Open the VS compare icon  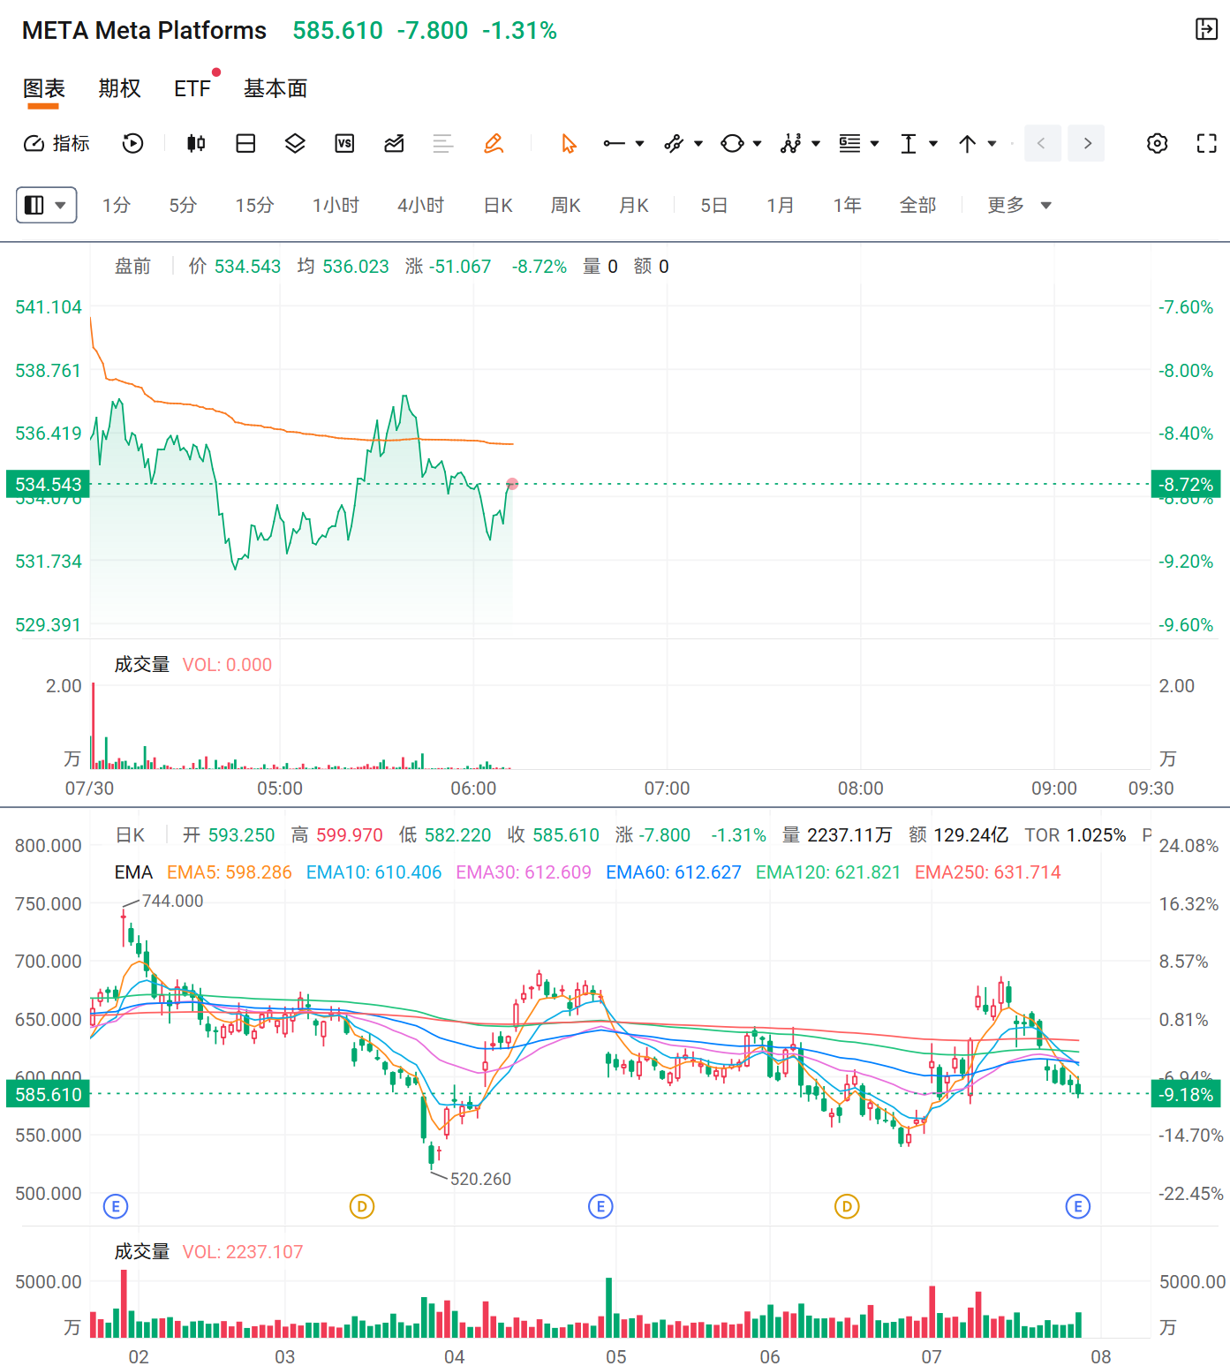pos(344,143)
